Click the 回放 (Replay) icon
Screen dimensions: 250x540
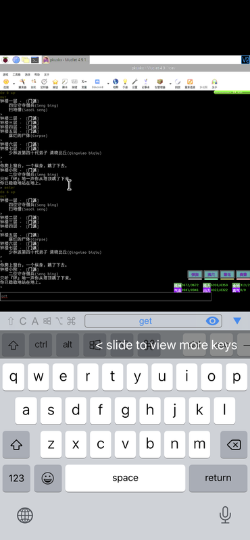coord(178,84)
